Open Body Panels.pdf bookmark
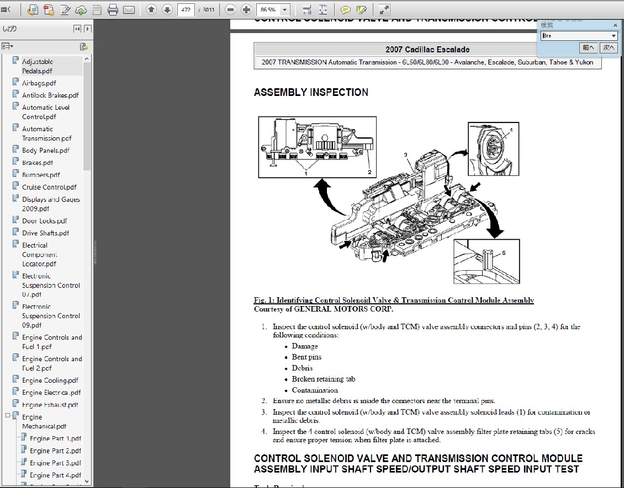 (x=45, y=150)
